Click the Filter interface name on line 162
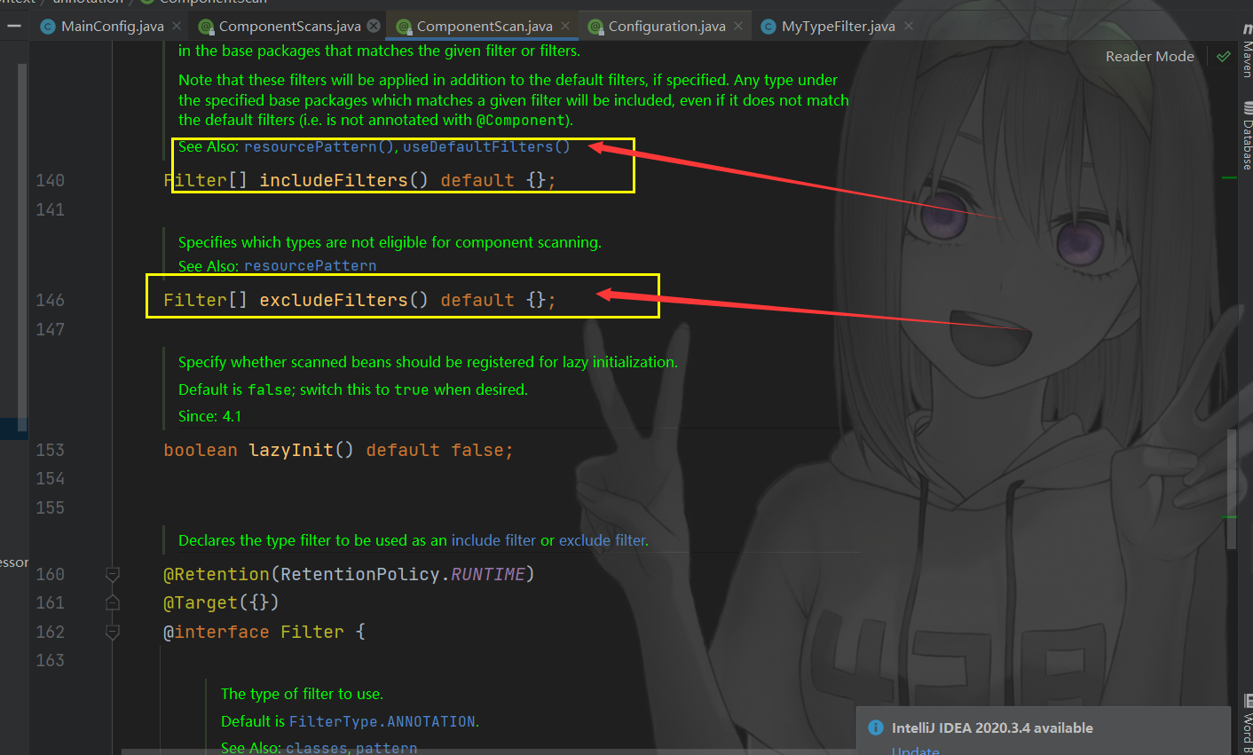The image size is (1253, 755). (x=312, y=632)
